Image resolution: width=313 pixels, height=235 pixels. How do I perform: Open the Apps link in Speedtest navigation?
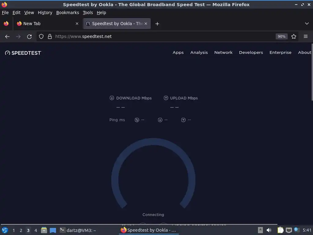[x=178, y=53]
